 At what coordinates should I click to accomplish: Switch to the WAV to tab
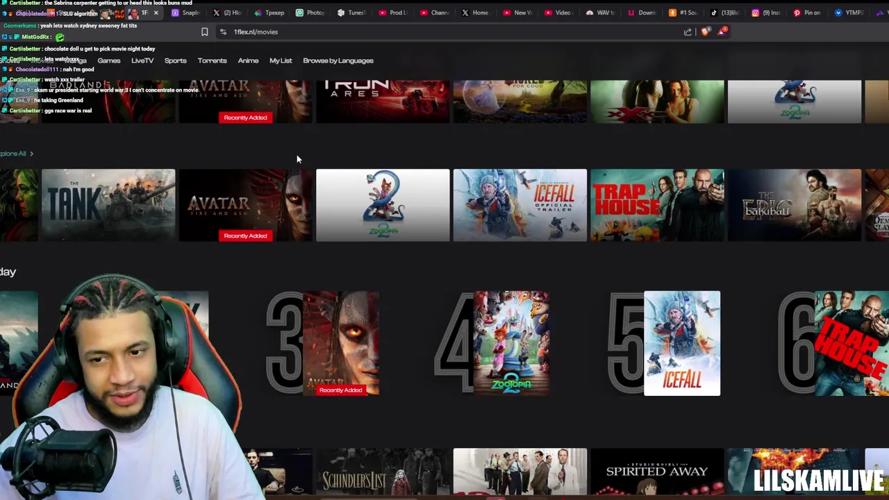pyautogui.click(x=601, y=12)
